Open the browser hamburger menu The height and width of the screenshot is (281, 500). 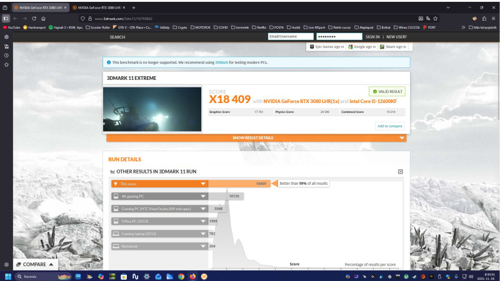(x=493, y=19)
